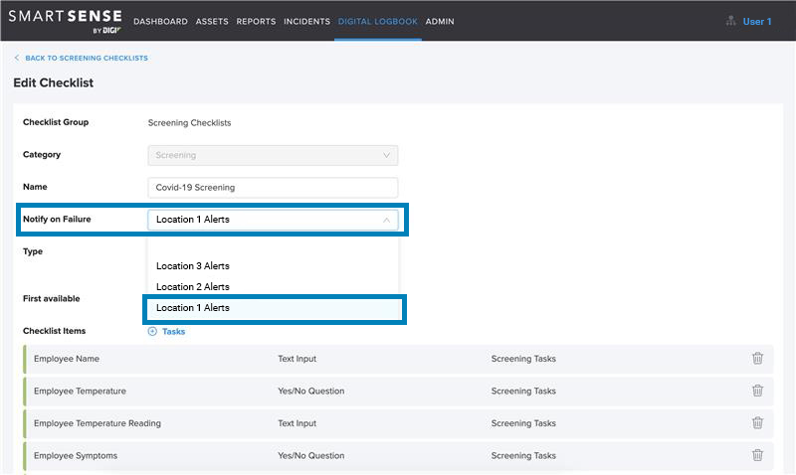Select the Digital Logbook tab
Image resolution: width=796 pixels, height=475 pixels.
pos(378,21)
